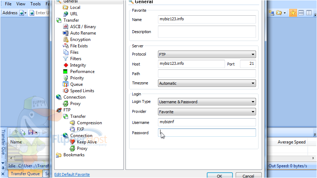Expand the folder toolbar dropdown arrow
The image size is (317, 178).
pyautogui.click(x=285, y=13)
